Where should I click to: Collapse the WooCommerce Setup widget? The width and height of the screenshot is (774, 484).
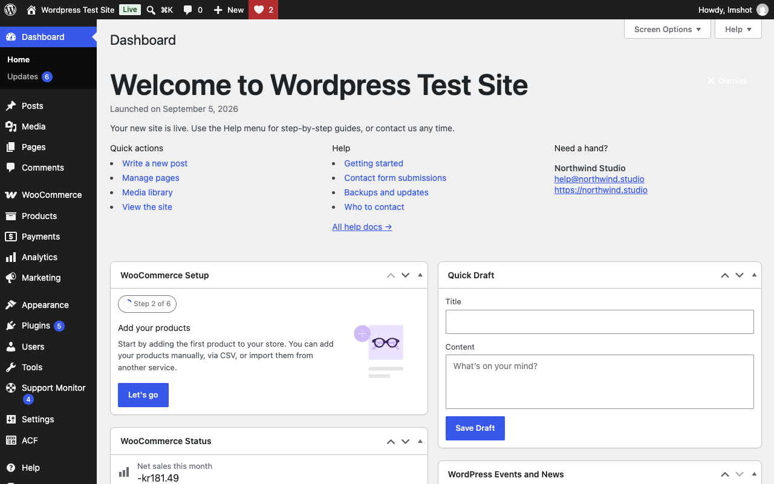tap(420, 275)
